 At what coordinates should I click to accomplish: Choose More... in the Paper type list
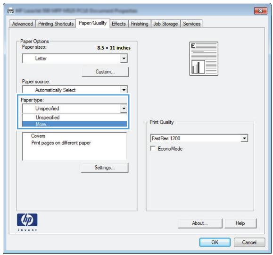[x=74, y=124]
